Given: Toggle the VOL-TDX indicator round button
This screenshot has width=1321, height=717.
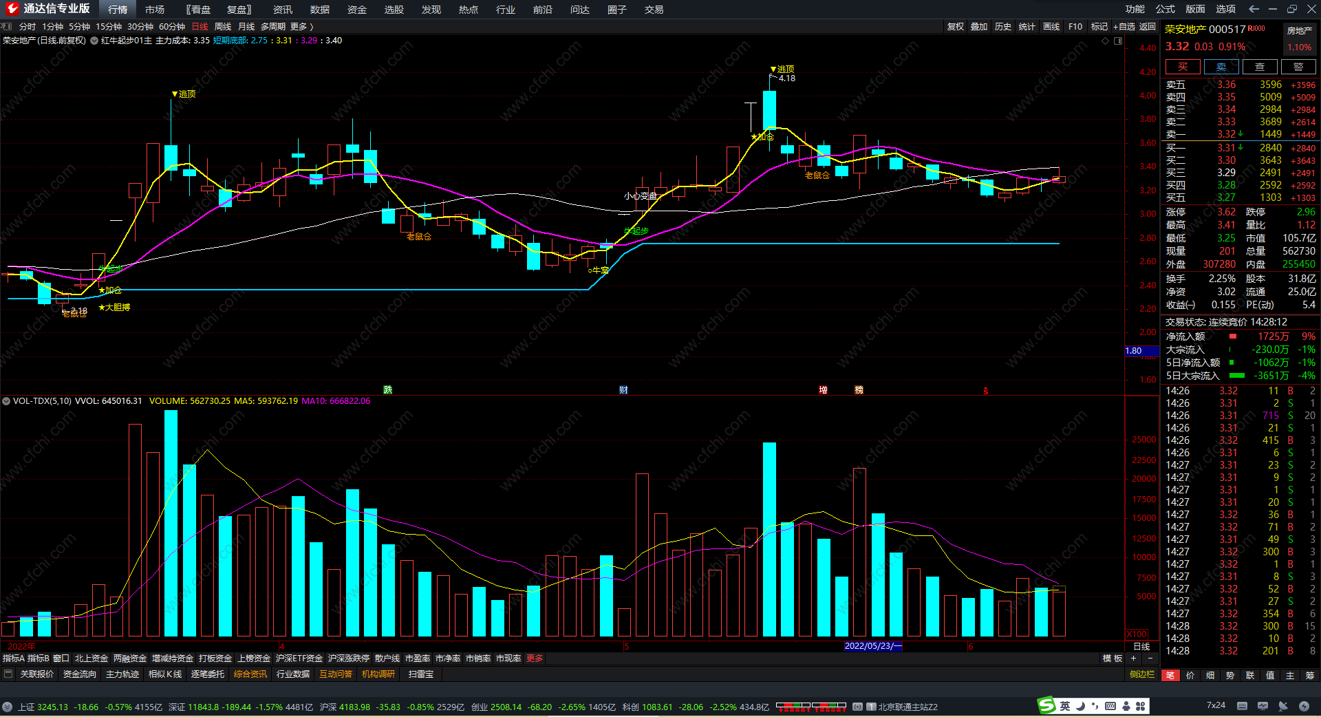Looking at the screenshot, I should tap(6, 401).
